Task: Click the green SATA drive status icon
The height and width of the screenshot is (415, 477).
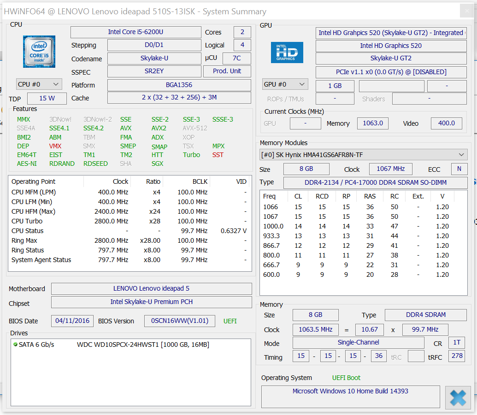Action: coord(15,345)
